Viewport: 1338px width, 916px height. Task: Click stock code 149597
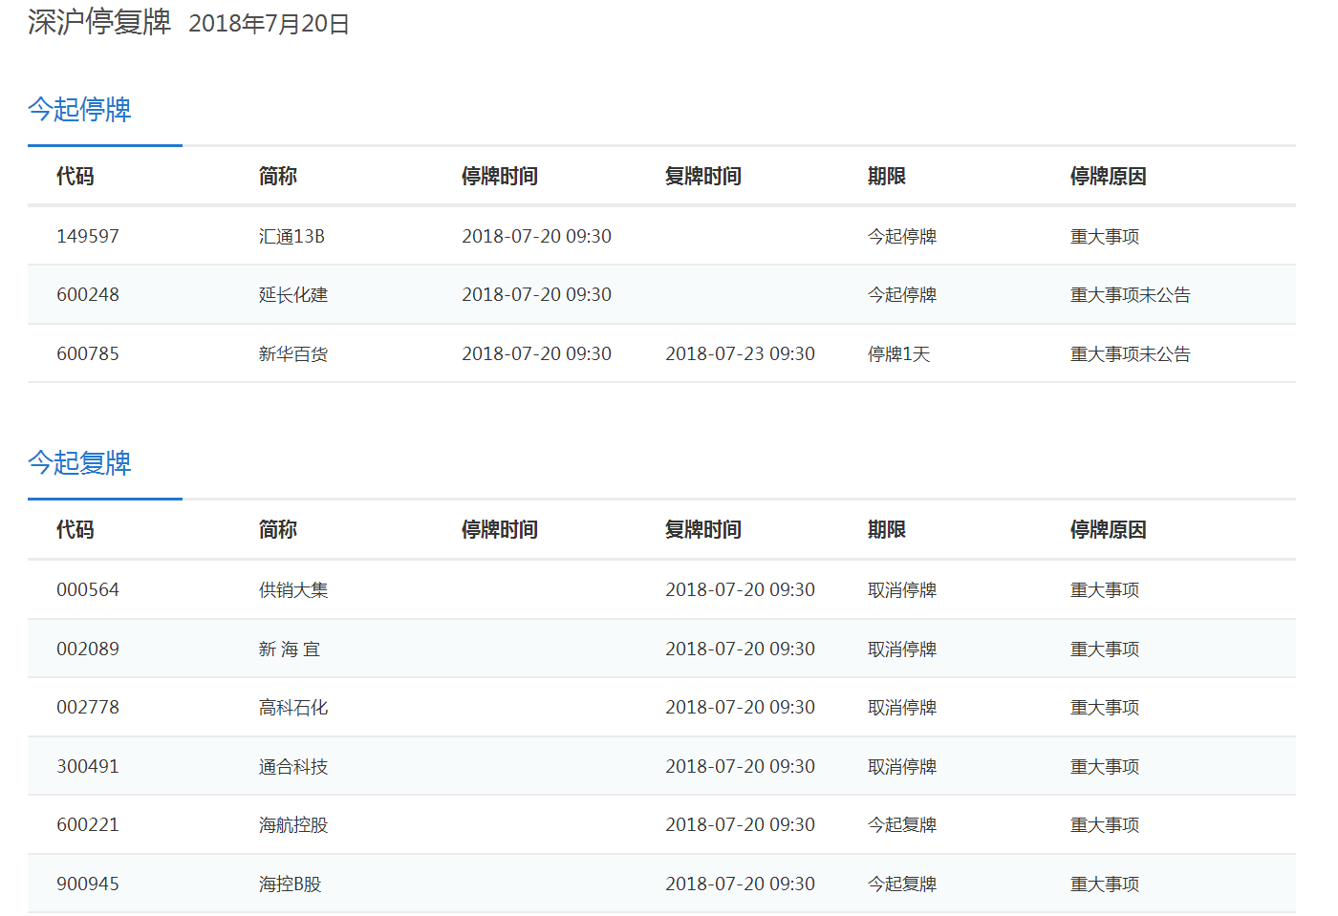click(88, 236)
